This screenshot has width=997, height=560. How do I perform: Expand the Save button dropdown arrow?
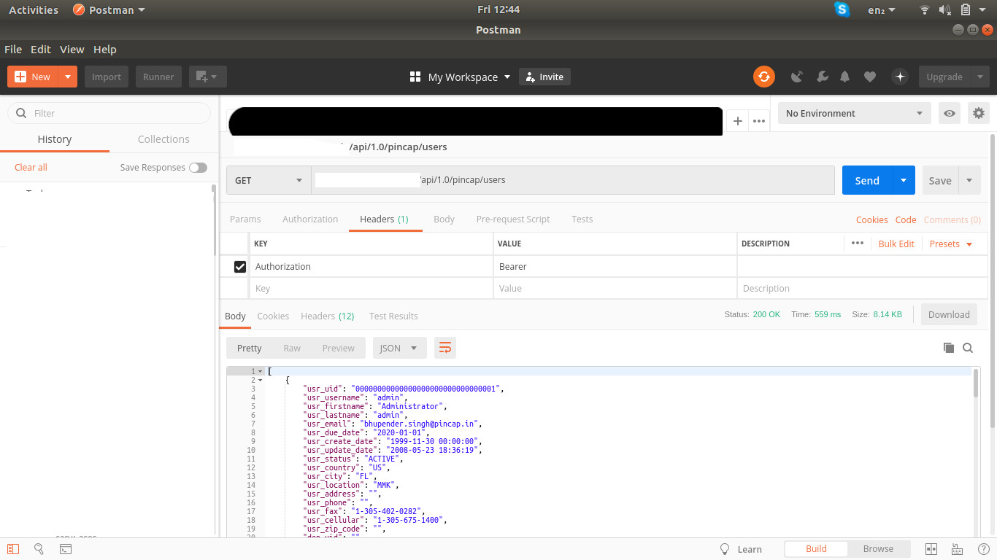(969, 180)
